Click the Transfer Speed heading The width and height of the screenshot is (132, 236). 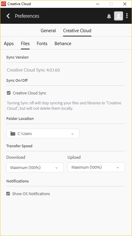pyautogui.click(x=19, y=146)
